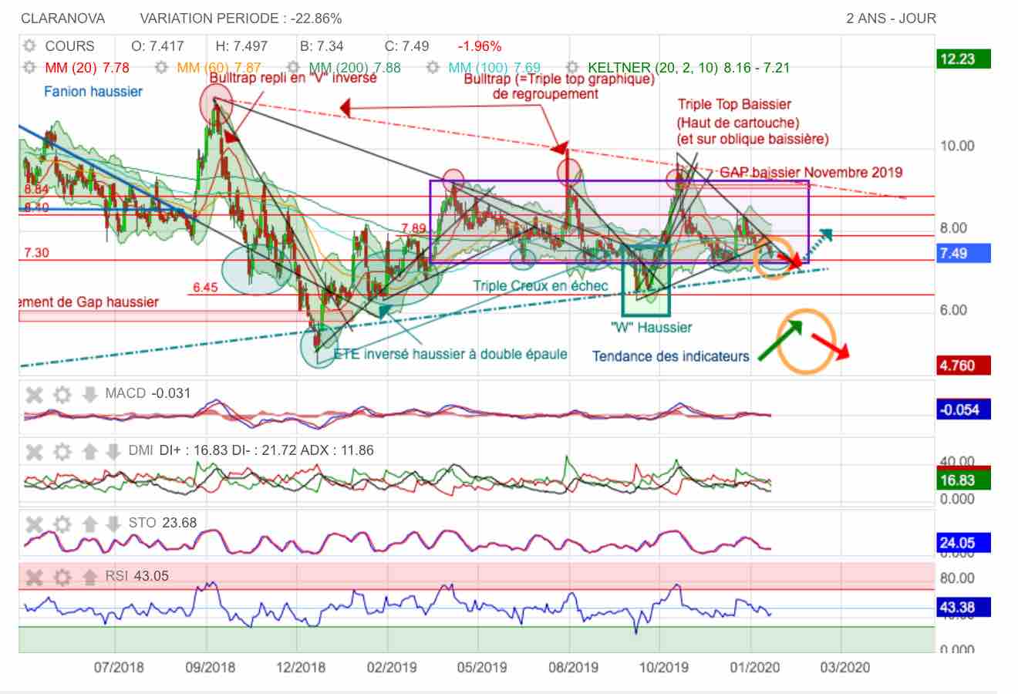The width and height of the screenshot is (1018, 694).
Task: Click the Fanion haussier annotation
Action: pyautogui.click(x=93, y=92)
